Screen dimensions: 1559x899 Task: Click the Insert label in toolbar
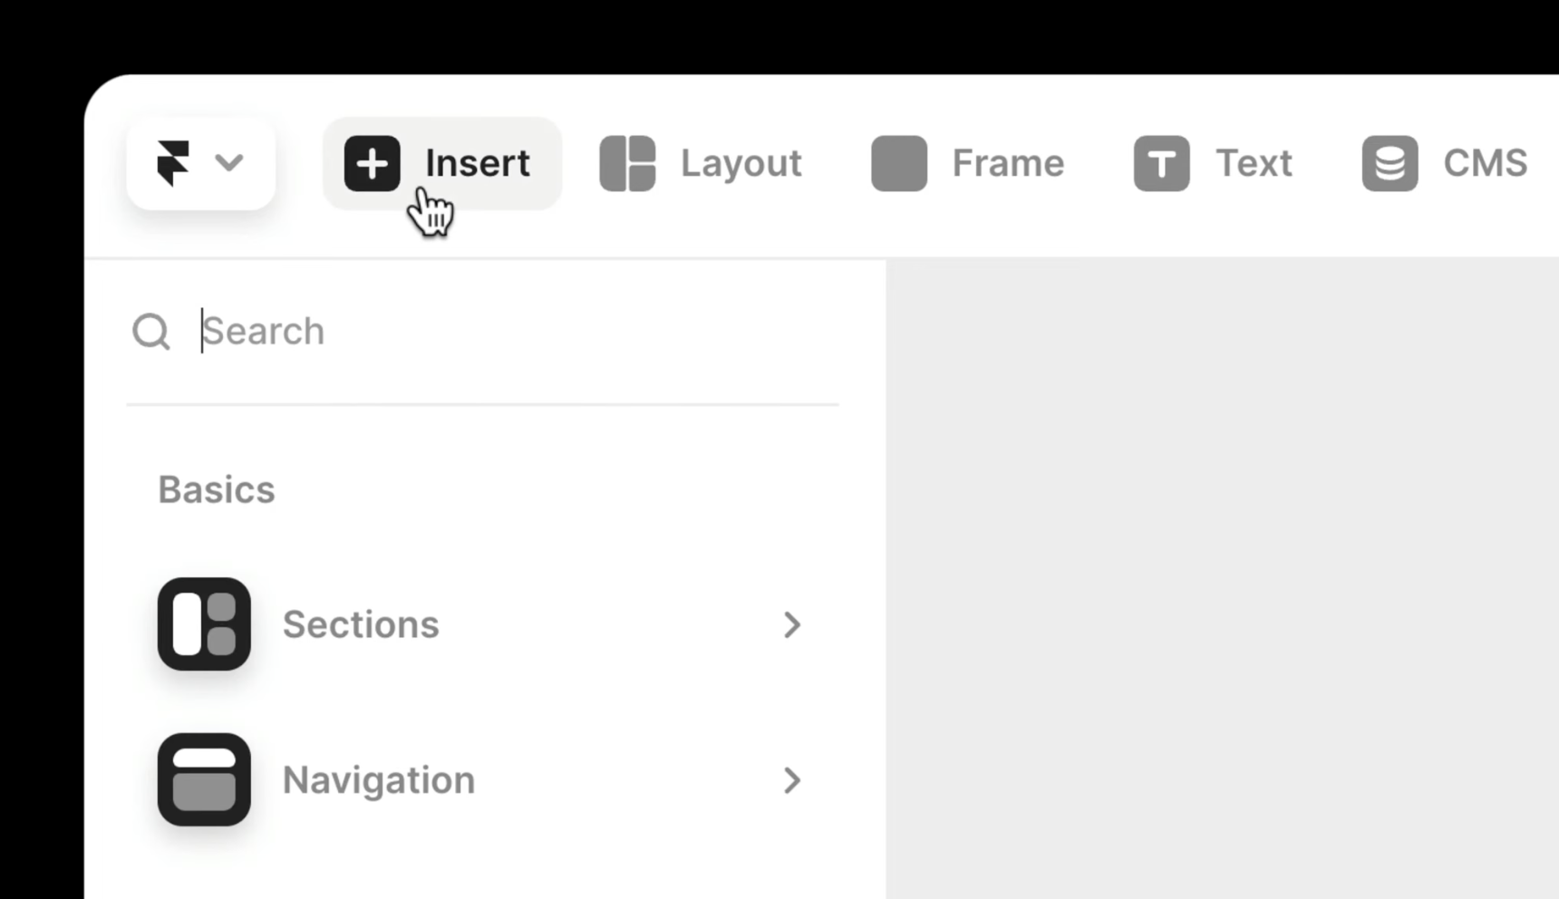point(478,164)
